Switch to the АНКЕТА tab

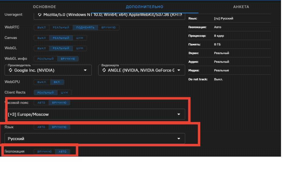(x=241, y=7)
